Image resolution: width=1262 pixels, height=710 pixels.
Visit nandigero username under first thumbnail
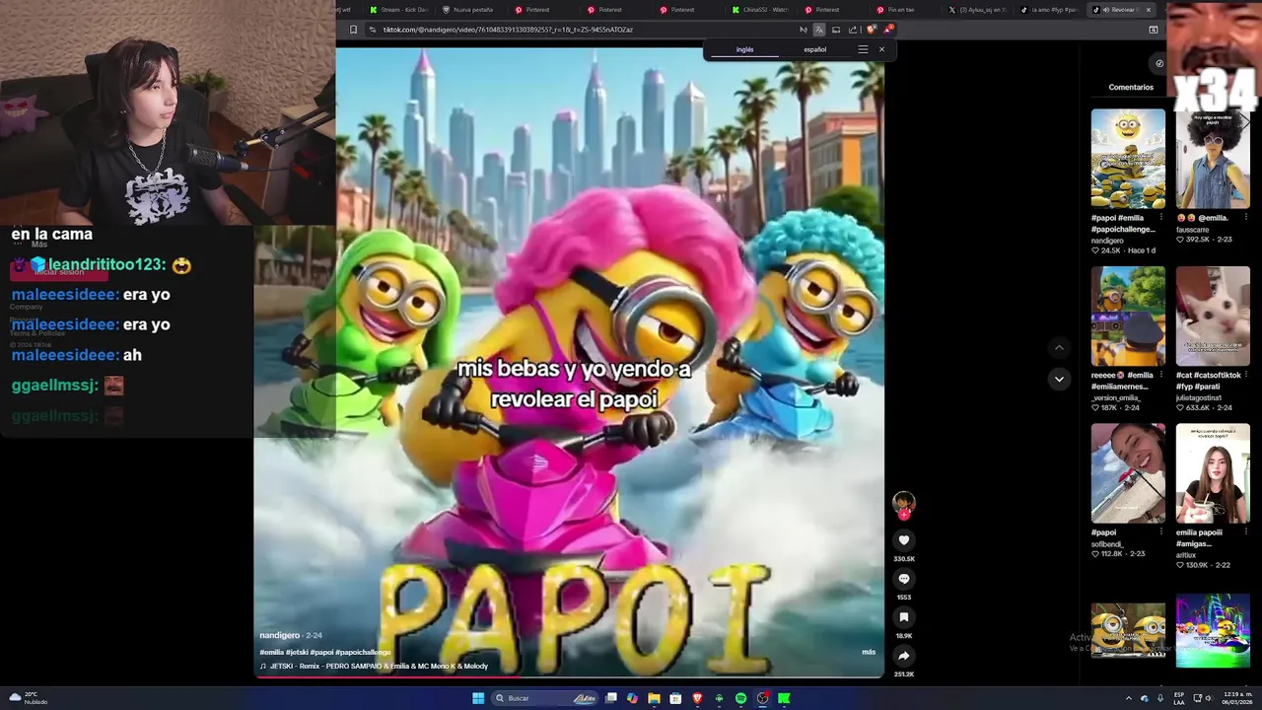point(1107,241)
